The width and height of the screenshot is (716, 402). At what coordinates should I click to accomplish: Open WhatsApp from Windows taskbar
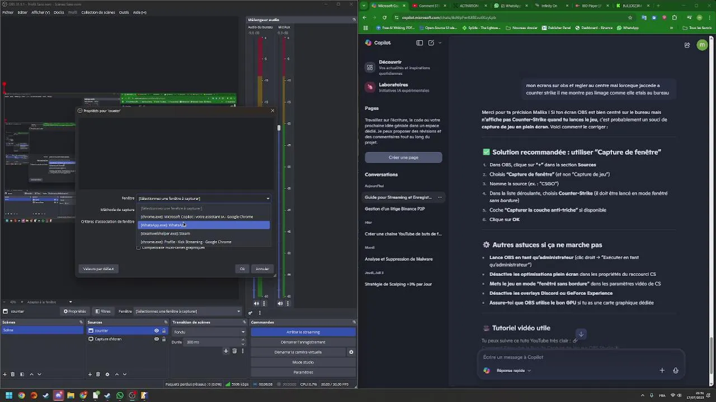120,396
